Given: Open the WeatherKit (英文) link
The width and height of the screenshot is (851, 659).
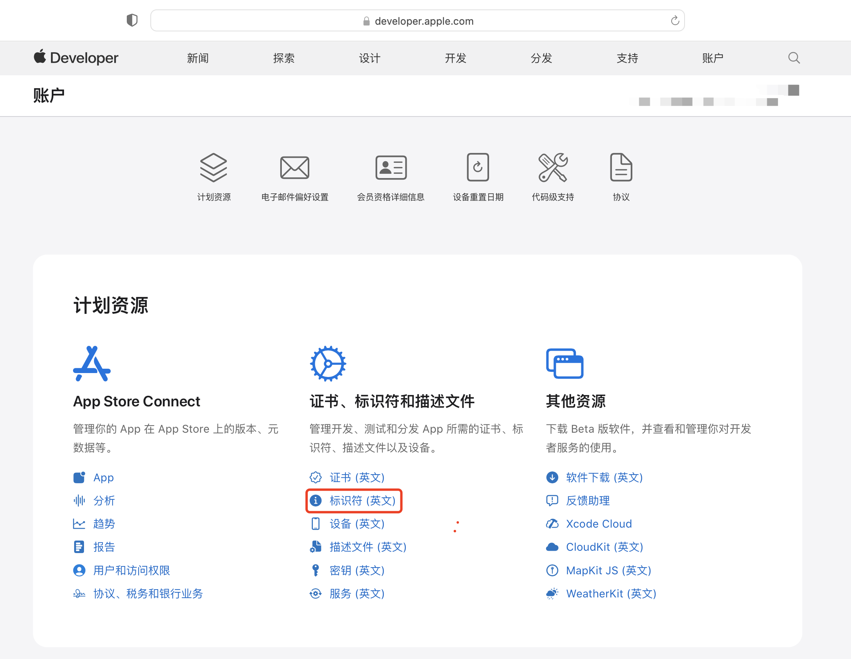Looking at the screenshot, I should pos(611,593).
